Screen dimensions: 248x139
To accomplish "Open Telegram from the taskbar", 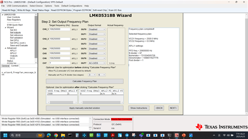I will (x=127, y=135).
